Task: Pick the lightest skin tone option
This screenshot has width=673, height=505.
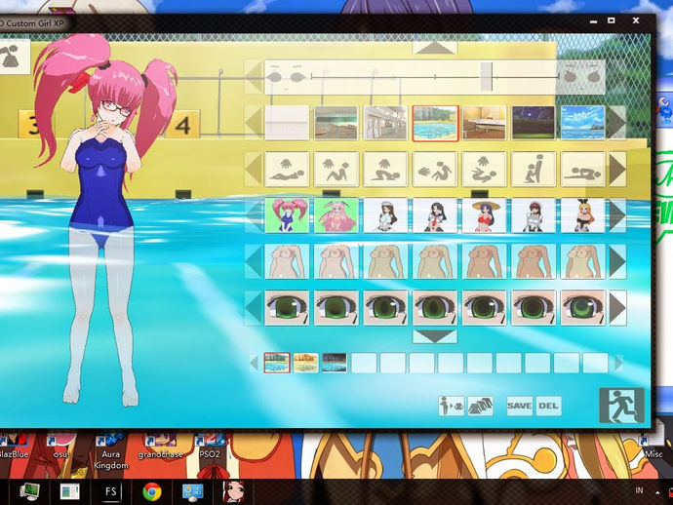Action: pos(287,261)
